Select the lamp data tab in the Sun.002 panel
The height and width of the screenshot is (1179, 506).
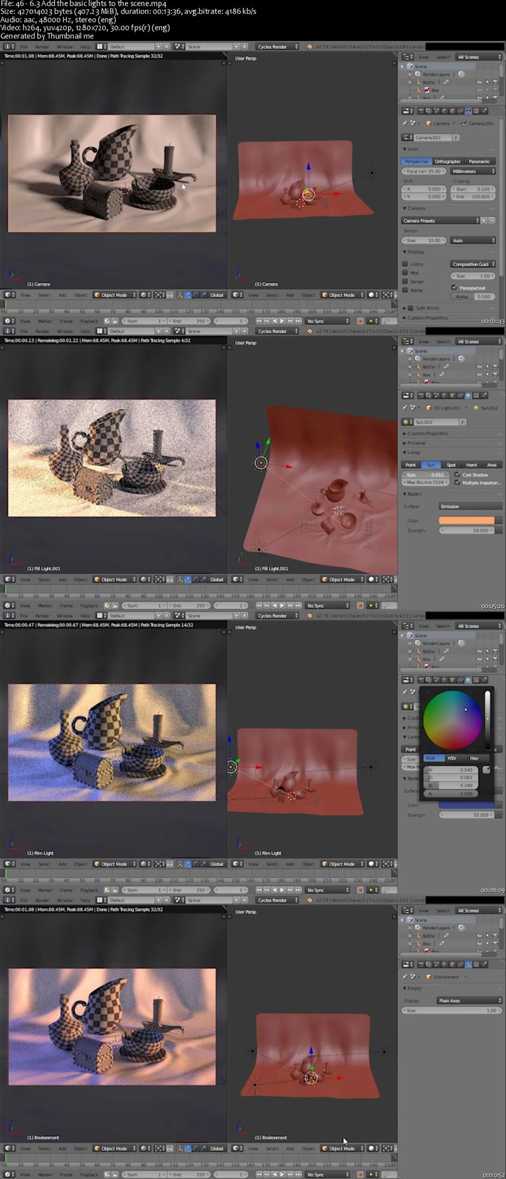point(468,395)
